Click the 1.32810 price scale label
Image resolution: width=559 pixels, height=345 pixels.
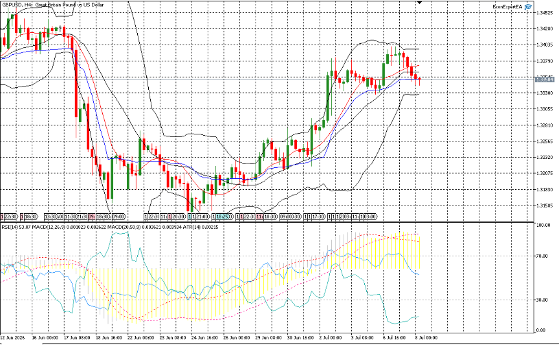point(544,125)
